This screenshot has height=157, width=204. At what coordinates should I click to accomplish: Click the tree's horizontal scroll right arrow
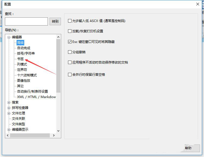pos(54,135)
